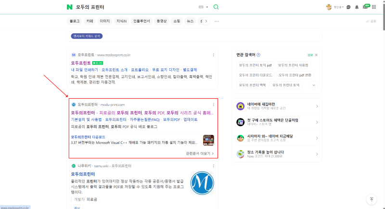385x209 pixels.
Task: Click the 모두프린트 M favicon
Action: click(x=74, y=55)
